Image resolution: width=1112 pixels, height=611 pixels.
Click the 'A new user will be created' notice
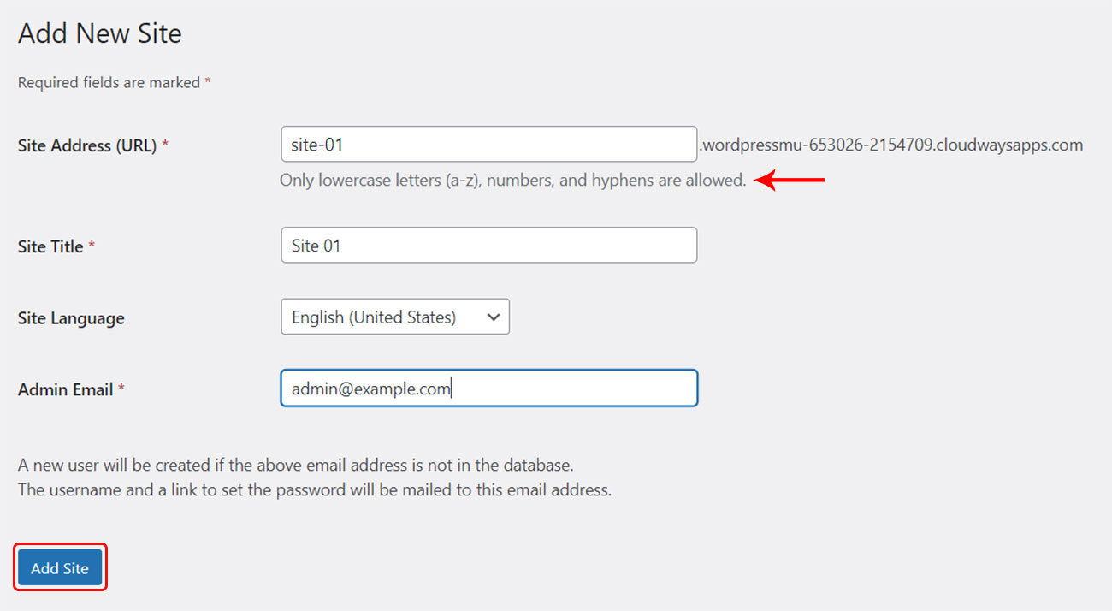coord(295,466)
